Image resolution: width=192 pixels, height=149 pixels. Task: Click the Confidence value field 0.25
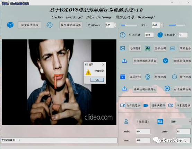pyautogui.click(x=110, y=25)
